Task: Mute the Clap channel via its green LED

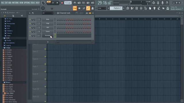Action: click(30, 23)
